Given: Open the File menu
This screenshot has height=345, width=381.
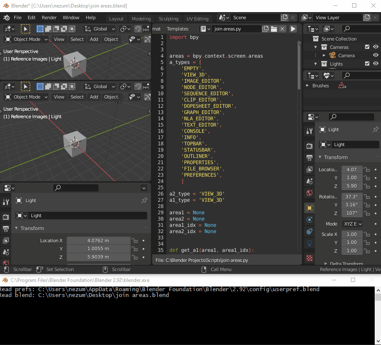Looking at the screenshot, I should point(18,18).
